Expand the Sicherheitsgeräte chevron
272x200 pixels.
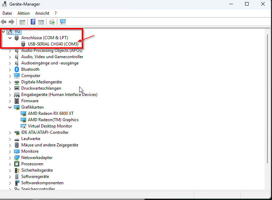10,171
